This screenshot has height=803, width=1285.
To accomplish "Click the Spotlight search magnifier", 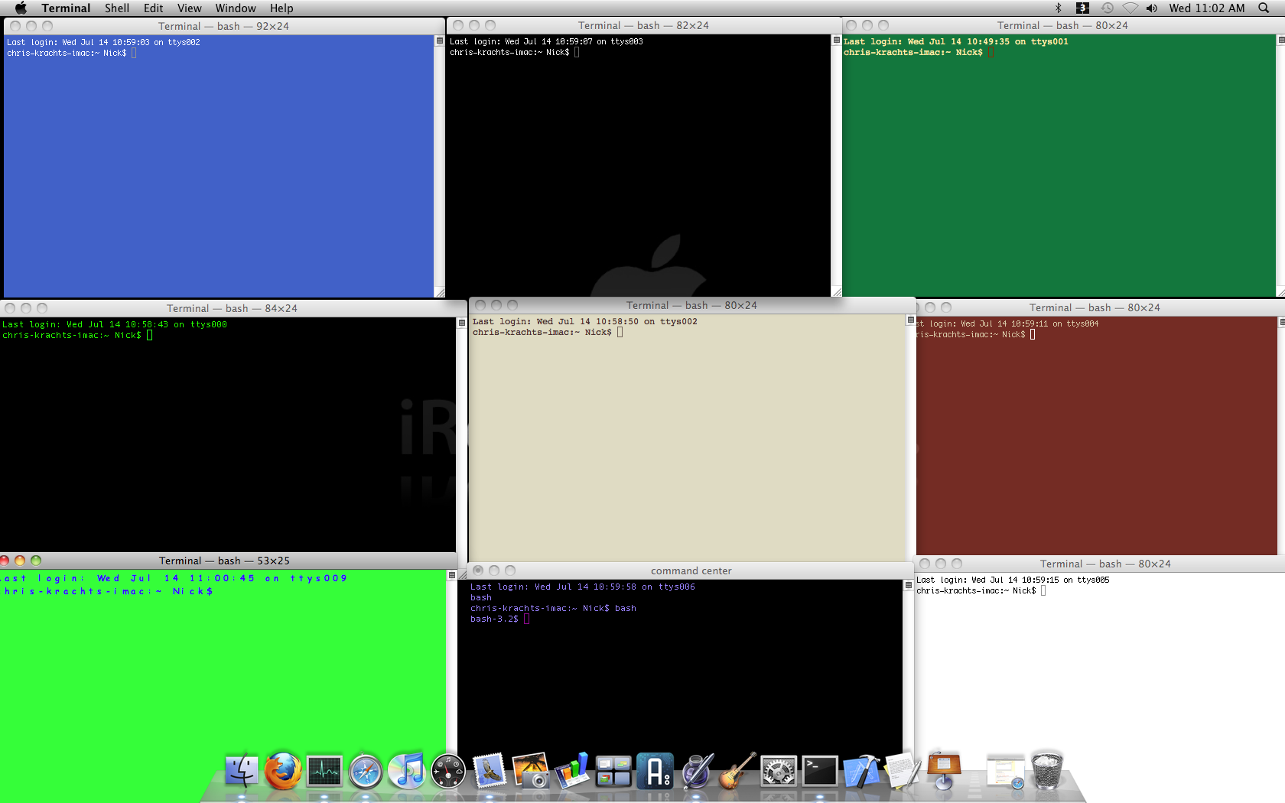I will coord(1264,8).
